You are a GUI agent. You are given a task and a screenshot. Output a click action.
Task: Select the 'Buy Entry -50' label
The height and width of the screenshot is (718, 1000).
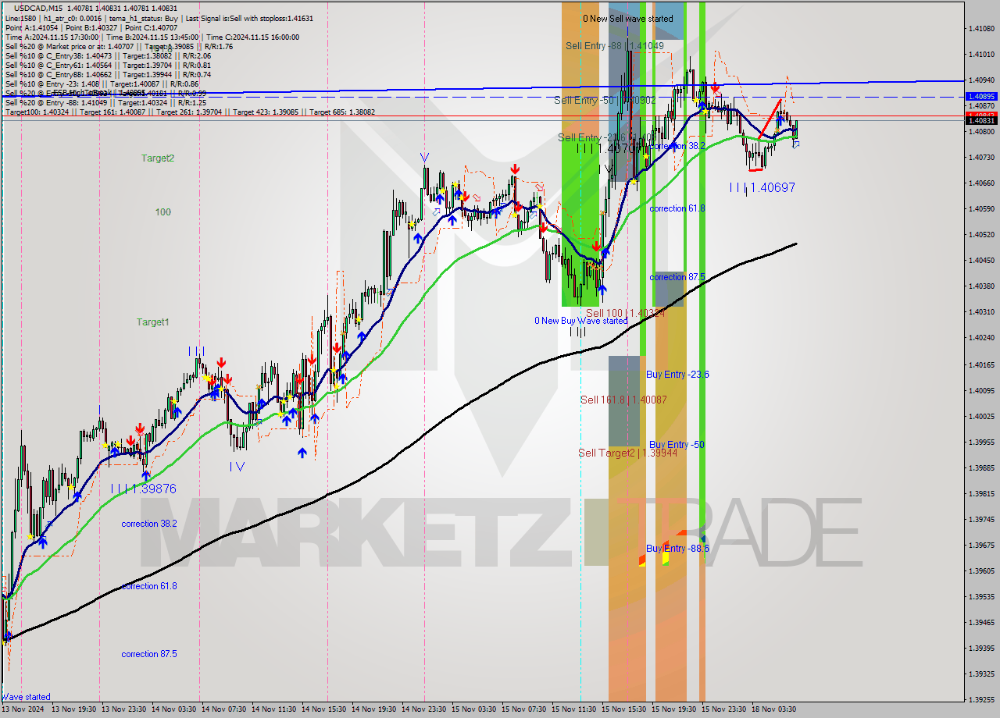coord(677,445)
